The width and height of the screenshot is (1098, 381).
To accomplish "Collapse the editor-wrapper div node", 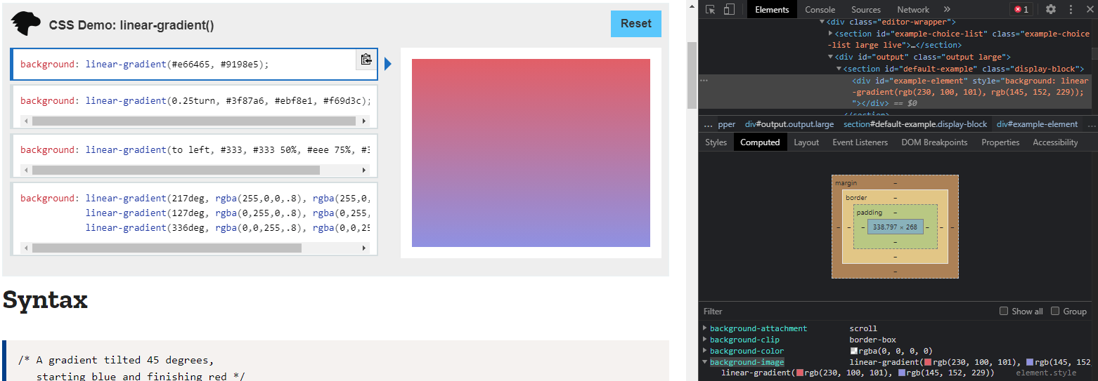I will point(822,22).
